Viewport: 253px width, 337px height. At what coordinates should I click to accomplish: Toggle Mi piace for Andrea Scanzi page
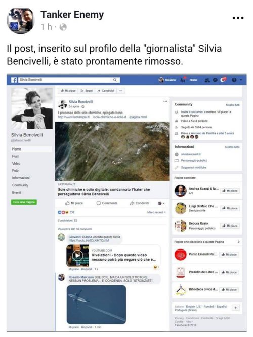(230, 191)
